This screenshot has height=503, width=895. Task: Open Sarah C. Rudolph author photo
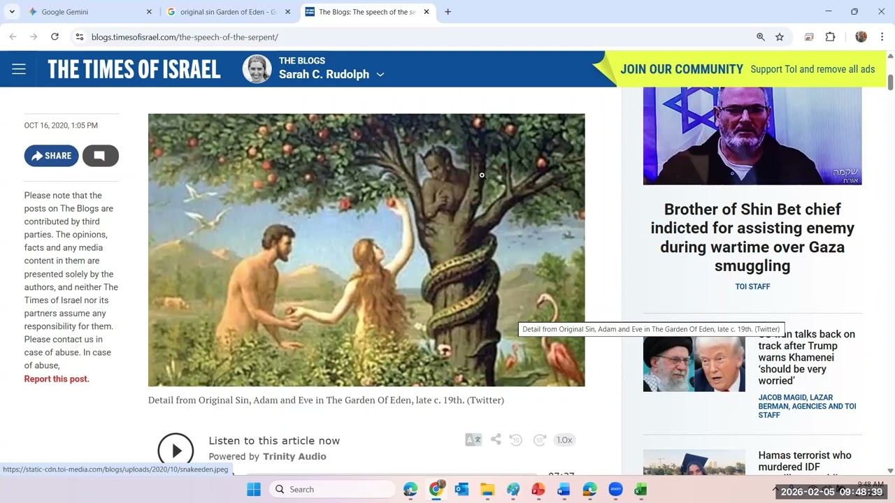pyautogui.click(x=257, y=69)
